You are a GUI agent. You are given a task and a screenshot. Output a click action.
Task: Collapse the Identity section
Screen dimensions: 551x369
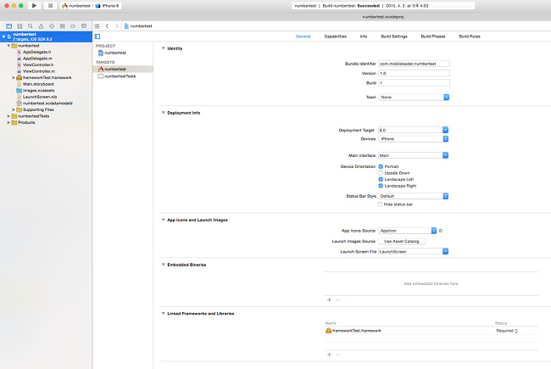(x=163, y=48)
